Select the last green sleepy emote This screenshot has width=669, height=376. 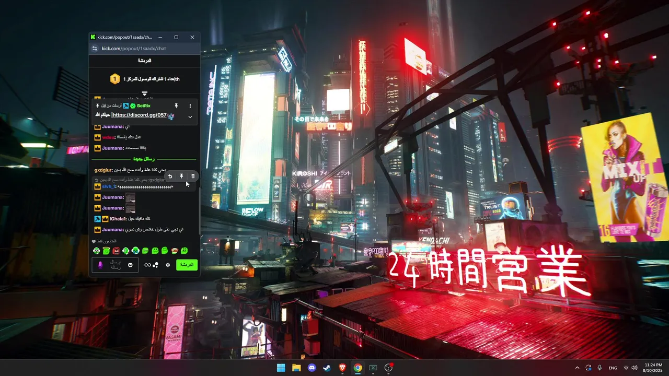click(x=184, y=251)
